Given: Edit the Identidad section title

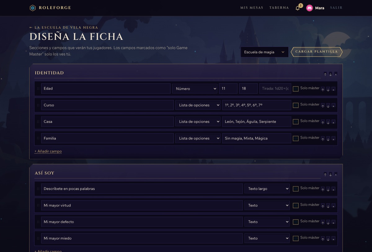Looking at the screenshot, I should [177, 73].
